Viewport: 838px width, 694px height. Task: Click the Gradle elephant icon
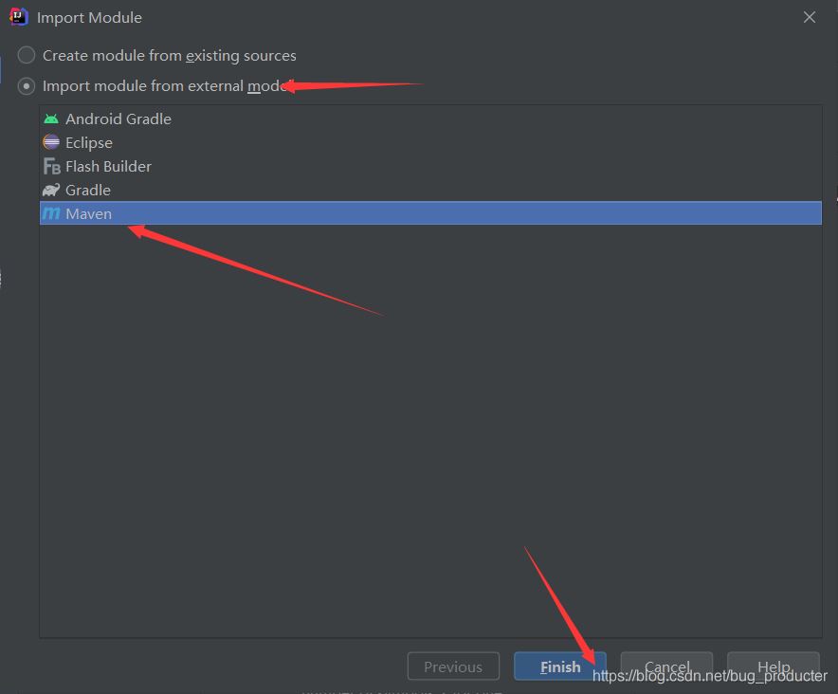click(x=51, y=190)
